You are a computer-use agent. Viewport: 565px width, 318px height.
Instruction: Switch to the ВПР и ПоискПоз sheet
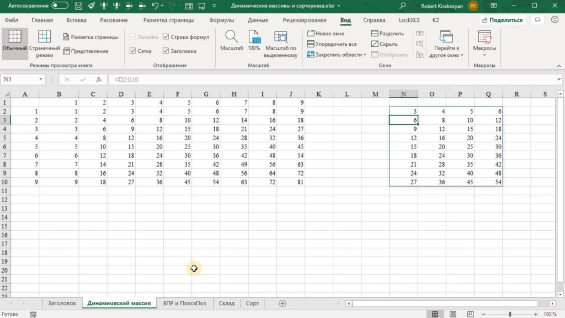click(184, 303)
